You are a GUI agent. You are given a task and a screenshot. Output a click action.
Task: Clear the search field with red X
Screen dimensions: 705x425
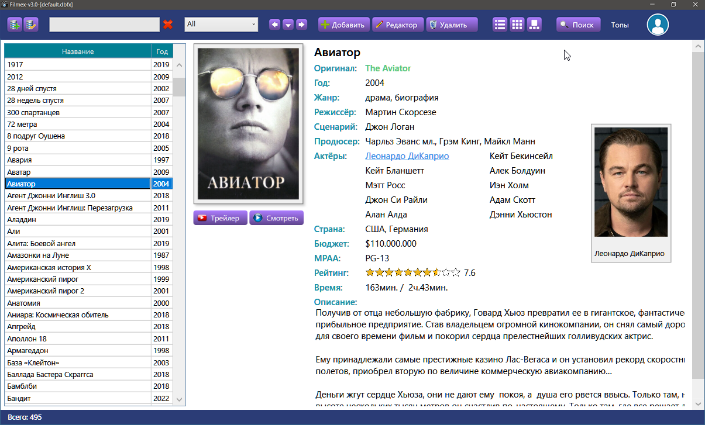coord(168,25)
